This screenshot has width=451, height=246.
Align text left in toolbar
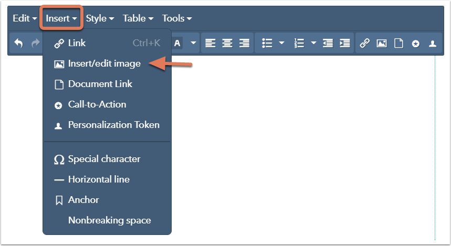[210, 44]
